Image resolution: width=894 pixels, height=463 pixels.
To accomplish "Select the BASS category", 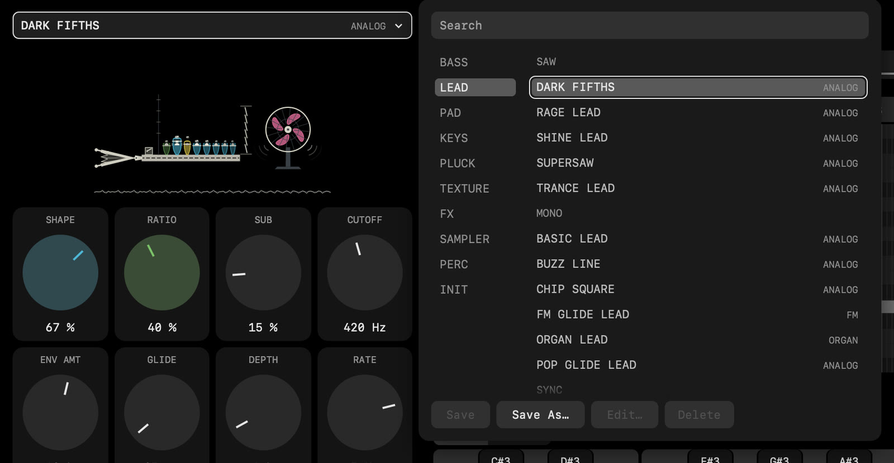I will click(475, 62).
